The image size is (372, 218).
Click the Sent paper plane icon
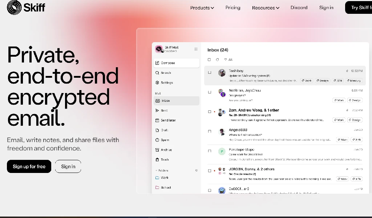[x=157, y=110]
